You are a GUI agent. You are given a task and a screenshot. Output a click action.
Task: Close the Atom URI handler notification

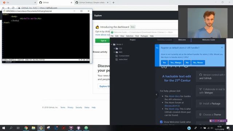(x=222, y=48)
